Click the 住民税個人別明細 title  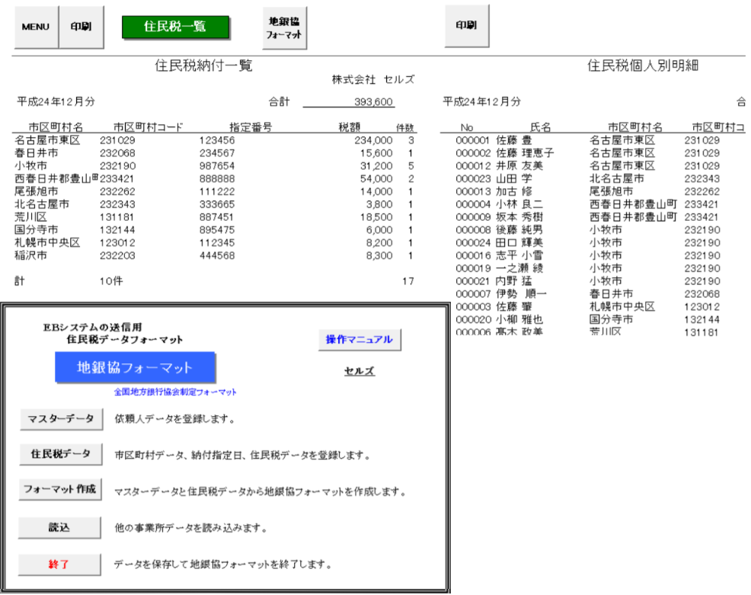[x=643, y=66]
